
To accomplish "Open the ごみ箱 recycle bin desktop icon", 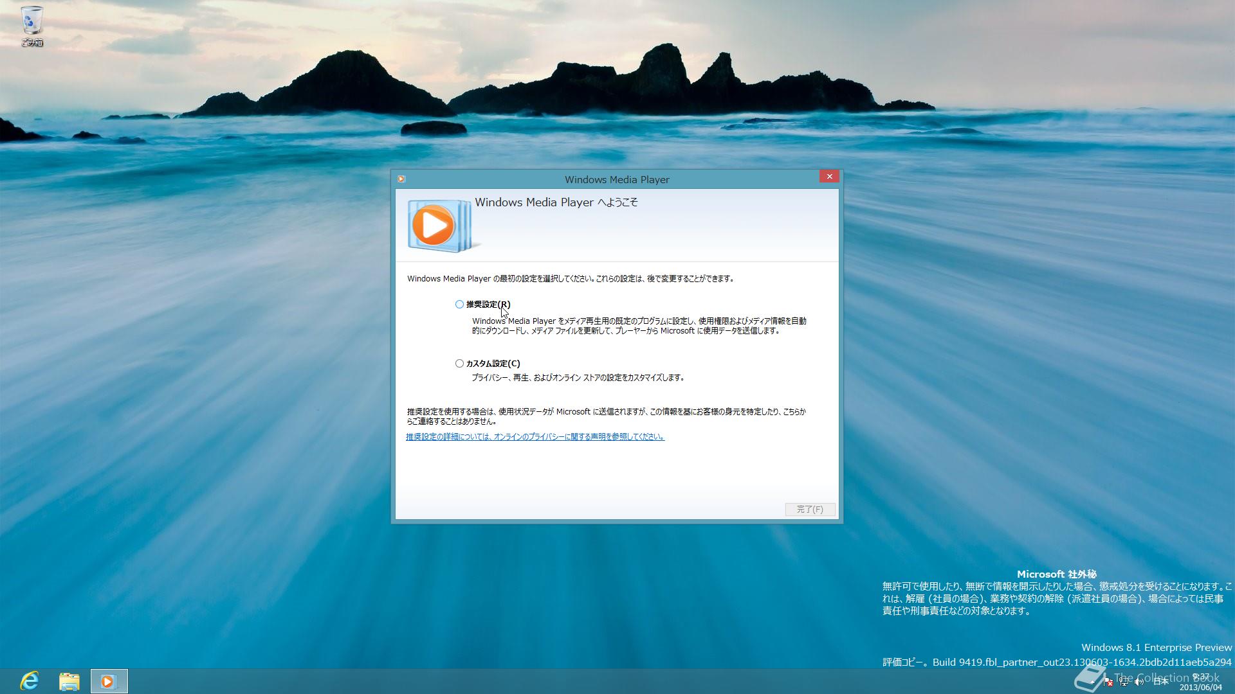I will pyautogui.click(x=32, y=26).
